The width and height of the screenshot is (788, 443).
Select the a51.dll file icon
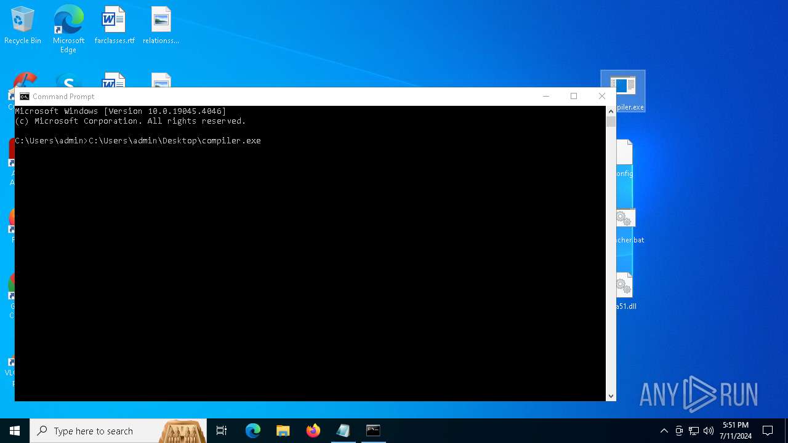626,291
